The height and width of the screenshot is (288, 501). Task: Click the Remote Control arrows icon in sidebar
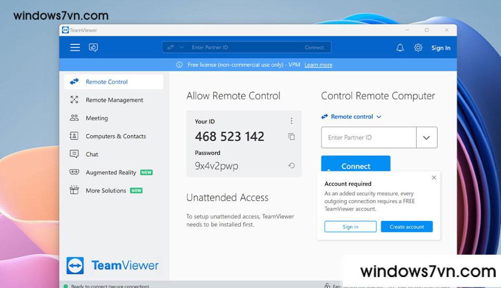(74, 82)
